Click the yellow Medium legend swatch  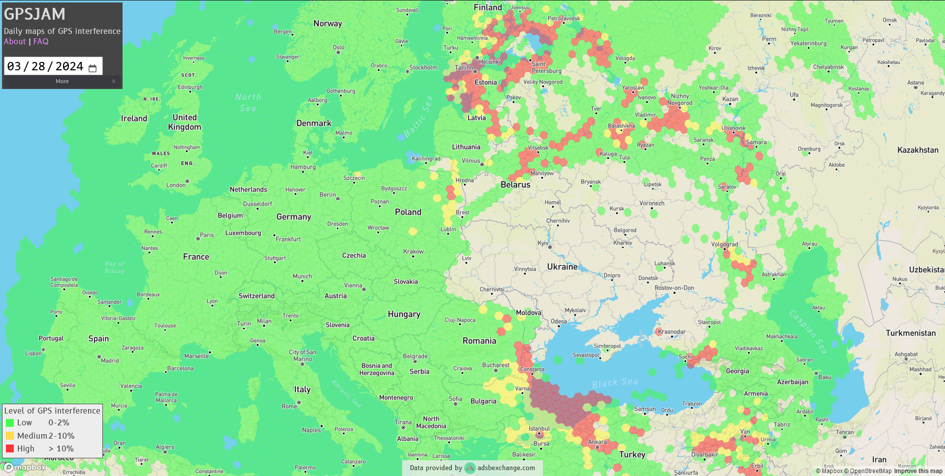10,436
